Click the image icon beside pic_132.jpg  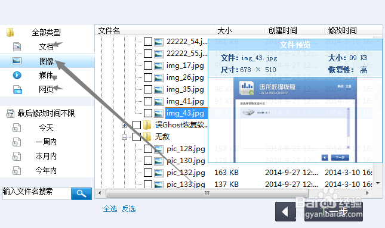[159, 173]
